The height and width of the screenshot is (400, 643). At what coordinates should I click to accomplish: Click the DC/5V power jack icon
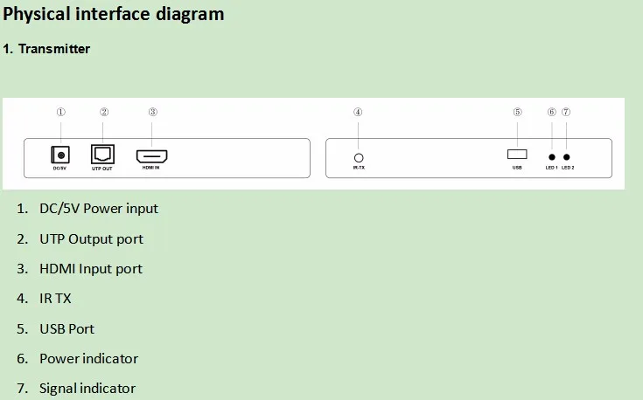(60, 155)
